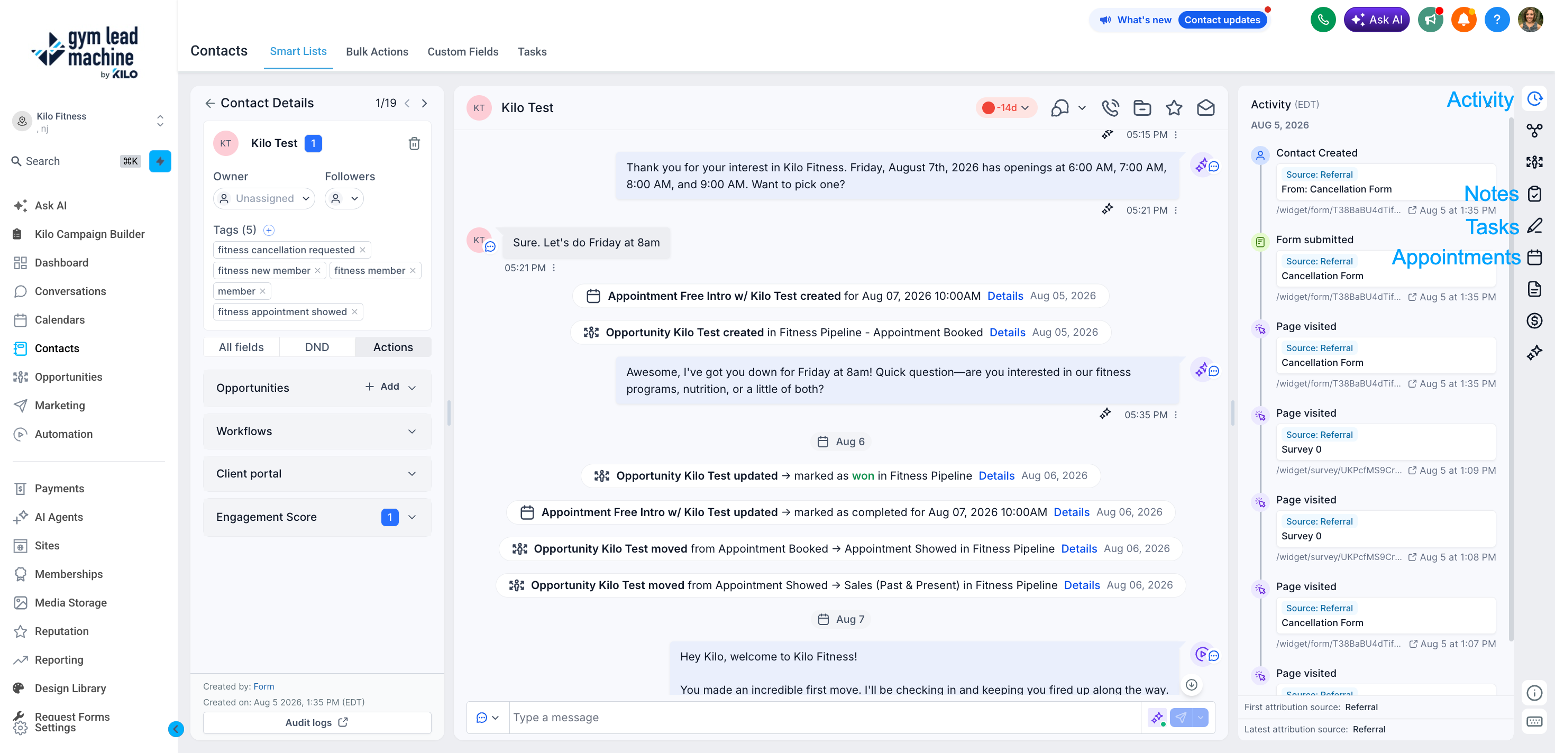Open the Appointments calendar icon
The image size is (1555, 753).
pos(1534,257)
